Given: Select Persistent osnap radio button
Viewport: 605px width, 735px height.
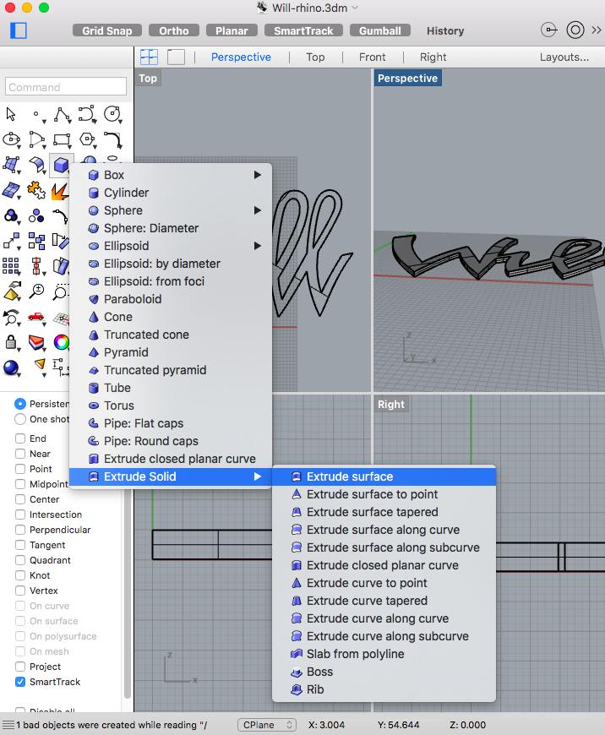Looking at the screenshot, I should click(x=20, y=404).
